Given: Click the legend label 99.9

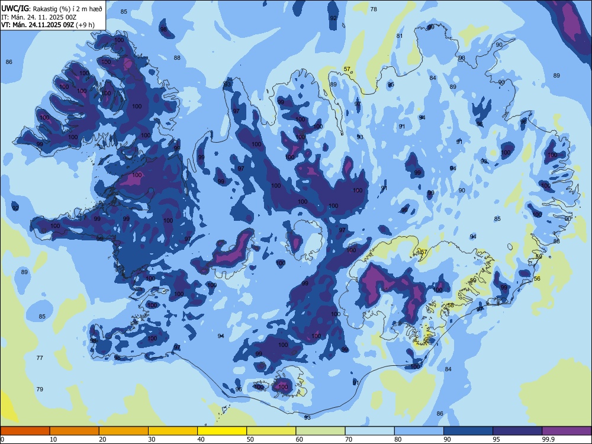Looking at the screenshot, I should [x=548, y=439].
